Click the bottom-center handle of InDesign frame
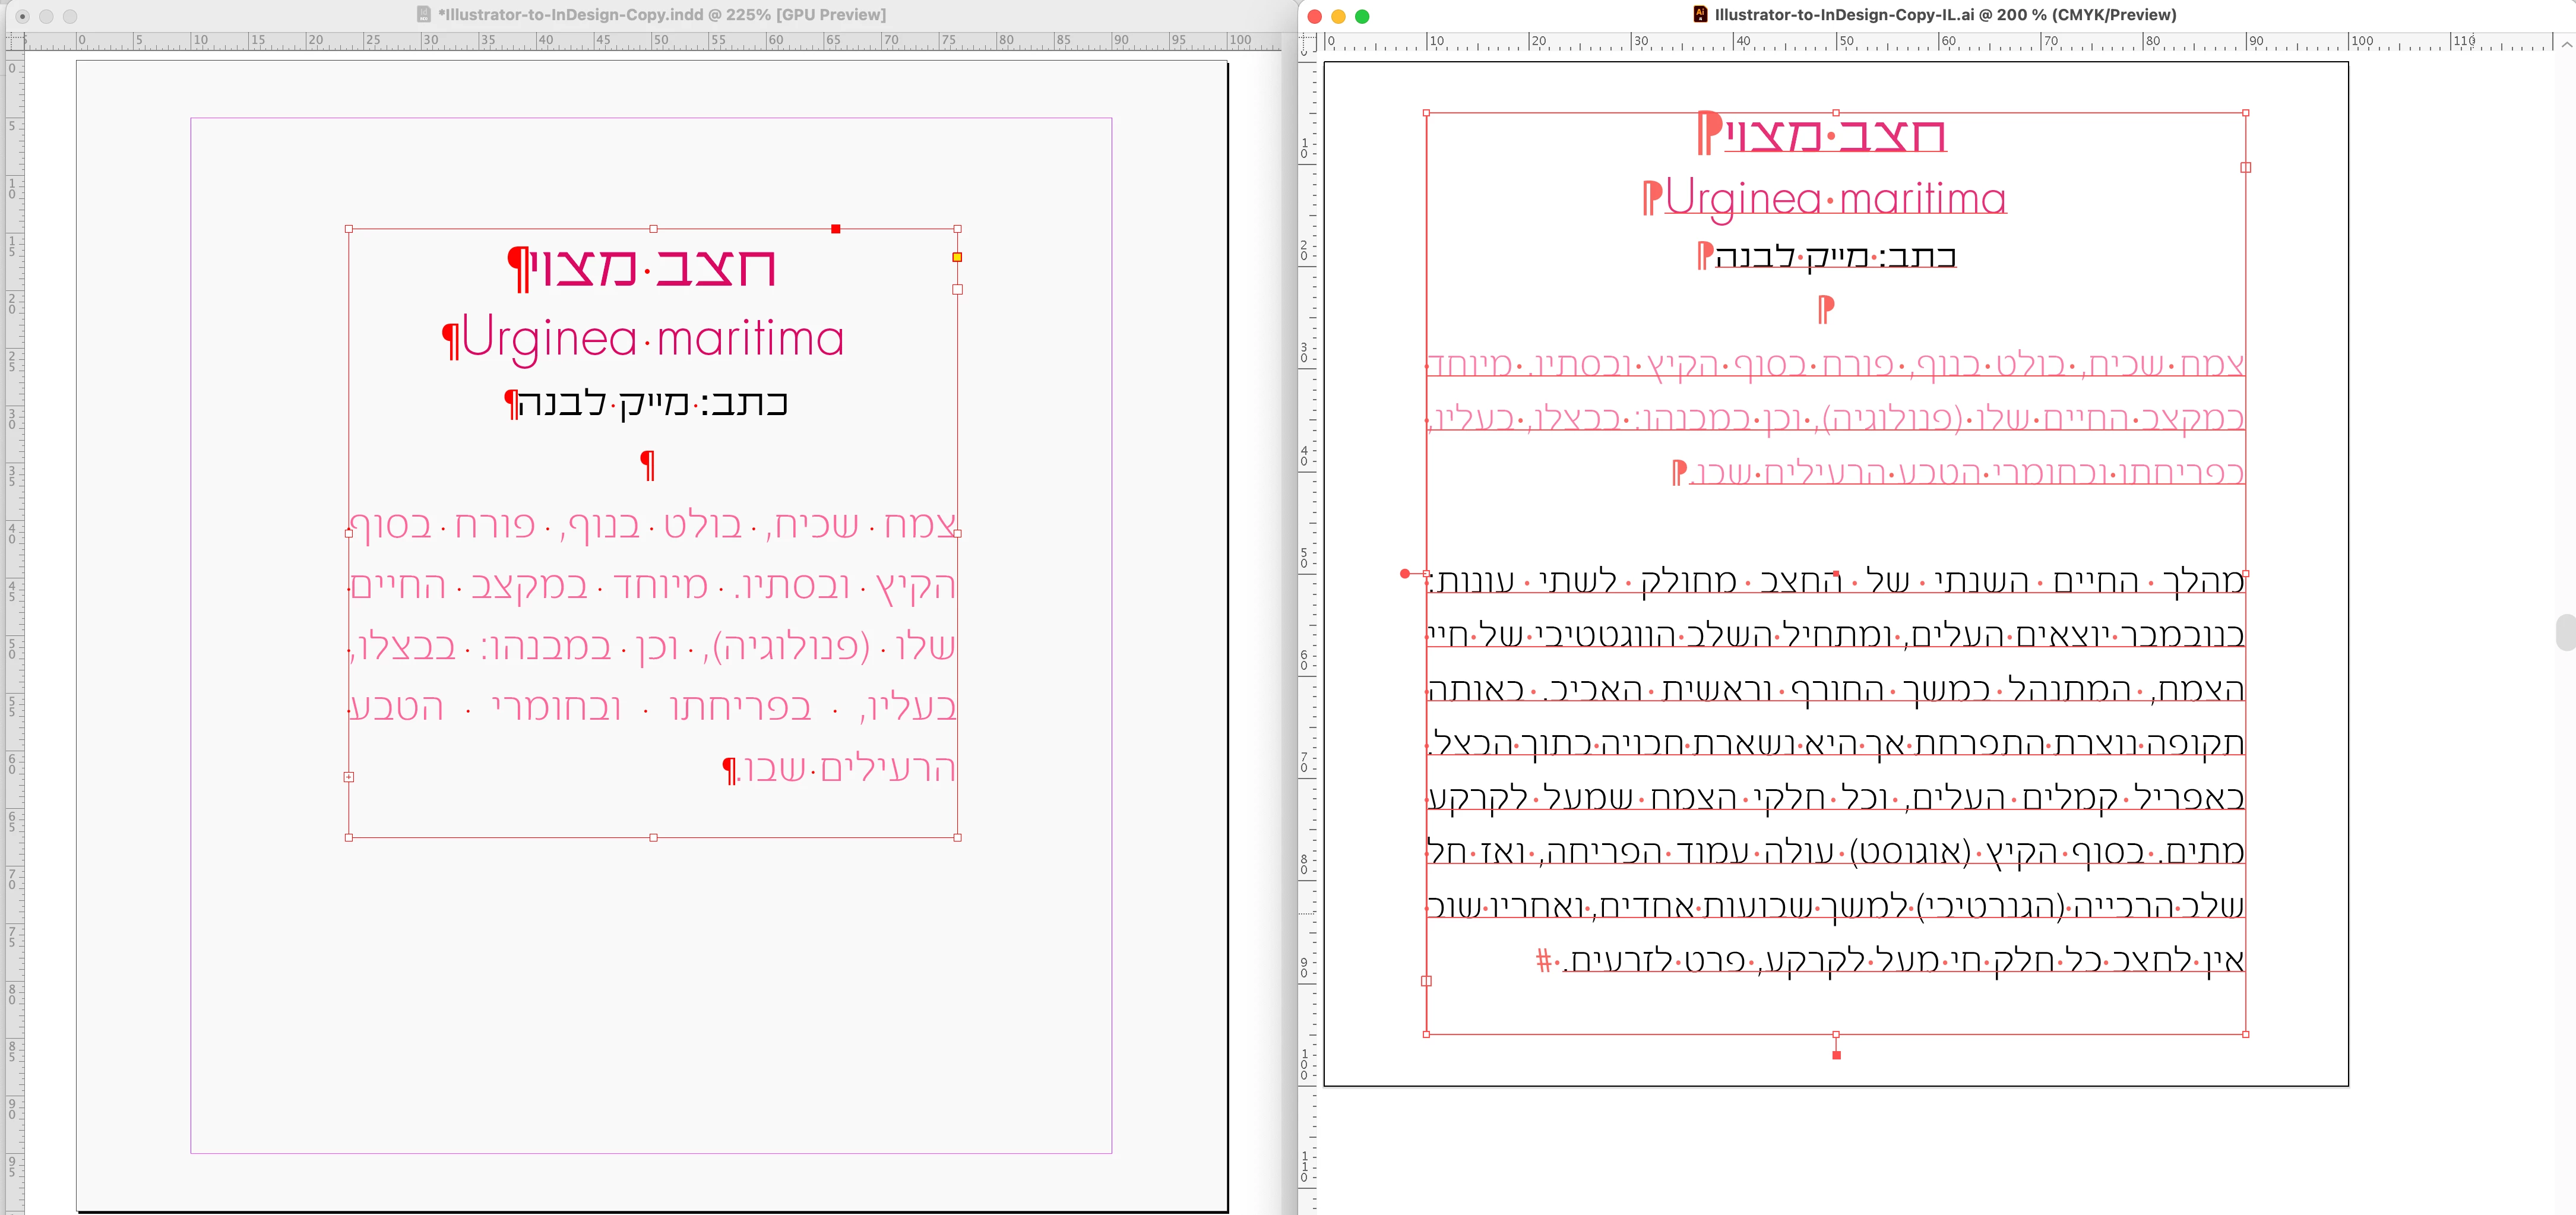The height and width of the screenshot is (1215, 2576). (x=653, y=837)
